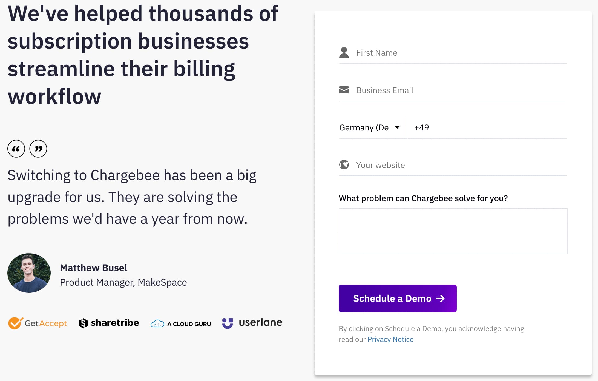Click the Chargebee problem description text area

(453, 231)
